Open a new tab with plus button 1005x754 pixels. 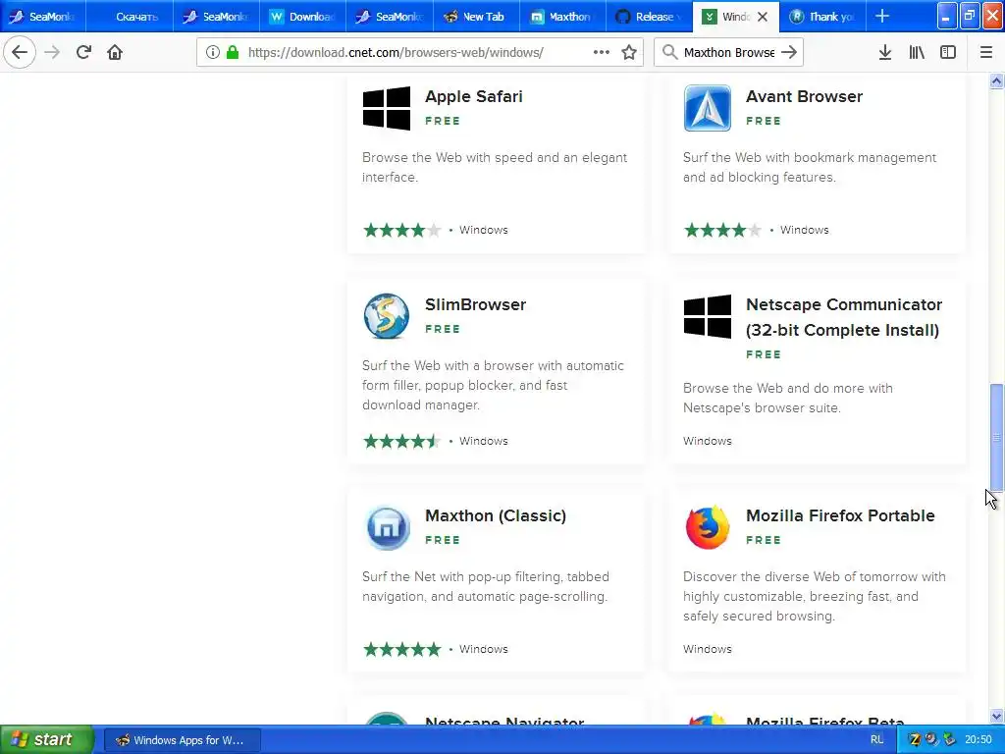tap(882, 16)
